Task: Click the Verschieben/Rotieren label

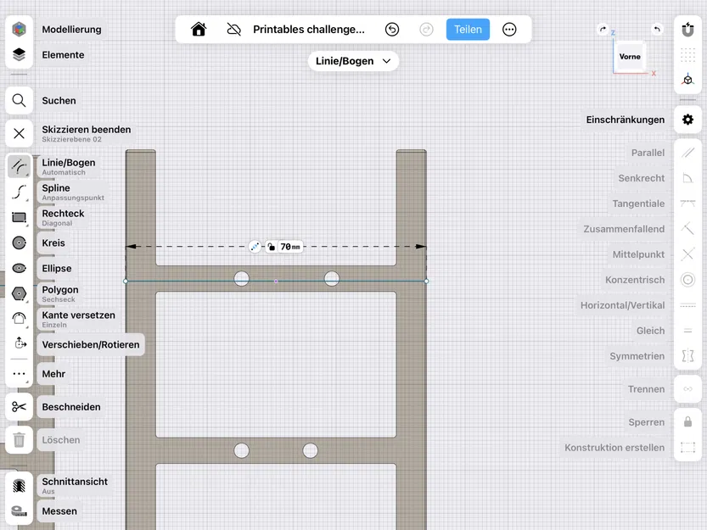Action: click(91, 344)
